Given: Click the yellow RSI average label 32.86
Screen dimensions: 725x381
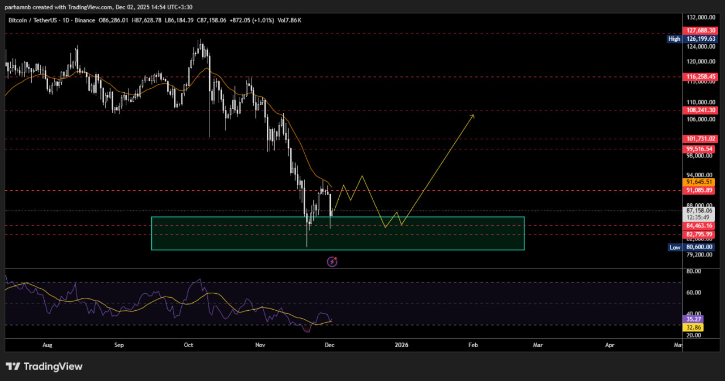Looking at the screenshot, I should 694,327.
